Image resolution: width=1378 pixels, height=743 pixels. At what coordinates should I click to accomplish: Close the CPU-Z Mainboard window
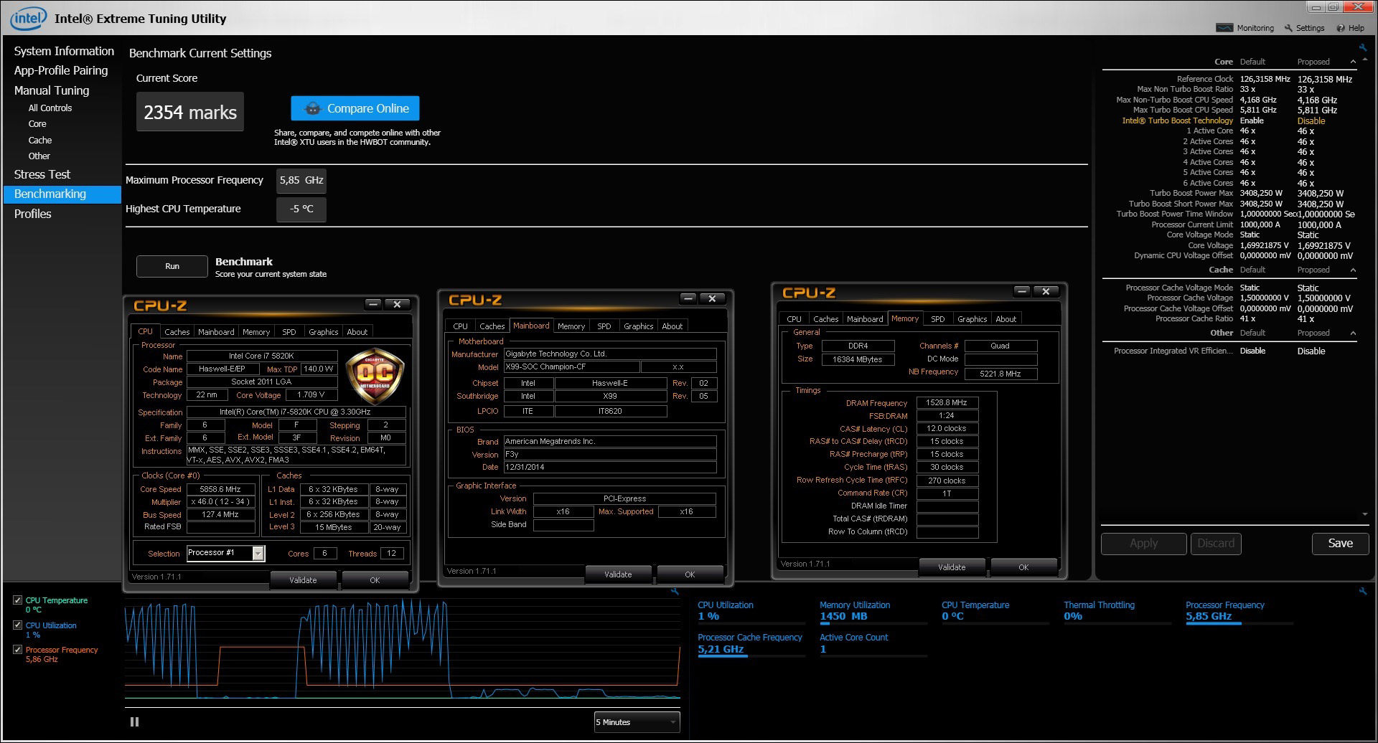pyautogui.click(x=712, y=298)
